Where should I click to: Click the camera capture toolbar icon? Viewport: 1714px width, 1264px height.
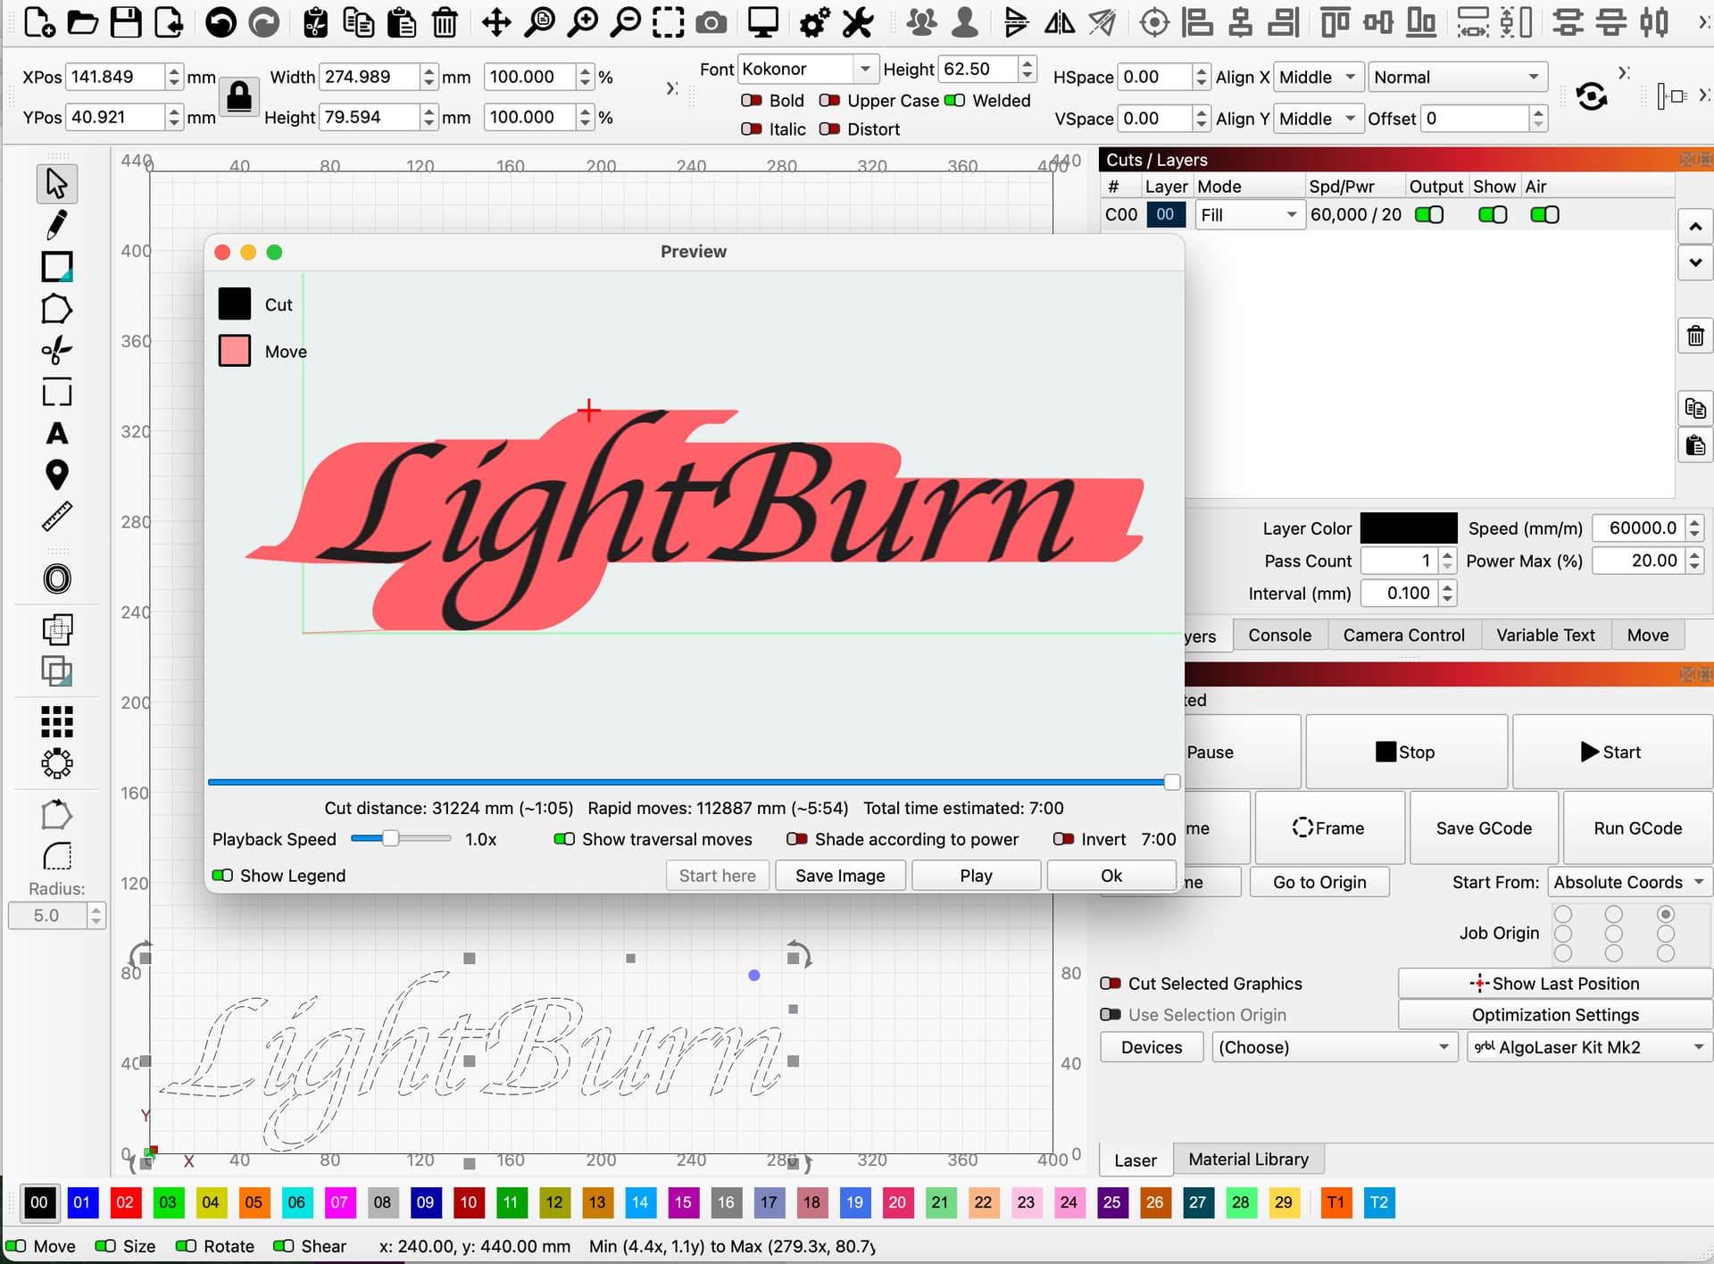711,22
